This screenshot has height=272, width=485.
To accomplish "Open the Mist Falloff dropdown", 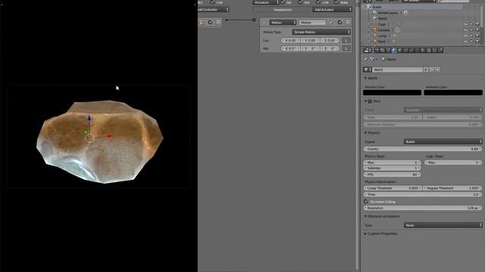I will pos(443,110).
